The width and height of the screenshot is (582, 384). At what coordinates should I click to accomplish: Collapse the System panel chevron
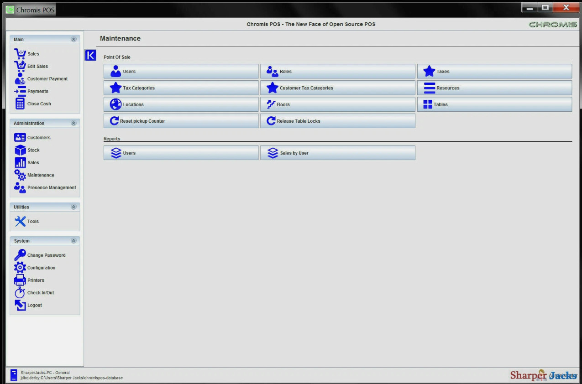[x=73, y=241]
